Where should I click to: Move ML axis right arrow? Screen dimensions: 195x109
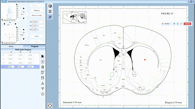[16, 24]
